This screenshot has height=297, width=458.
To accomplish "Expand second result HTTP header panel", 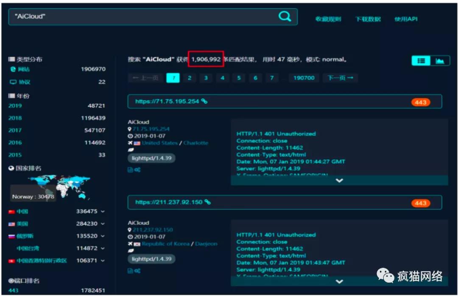I will point(339,281).
